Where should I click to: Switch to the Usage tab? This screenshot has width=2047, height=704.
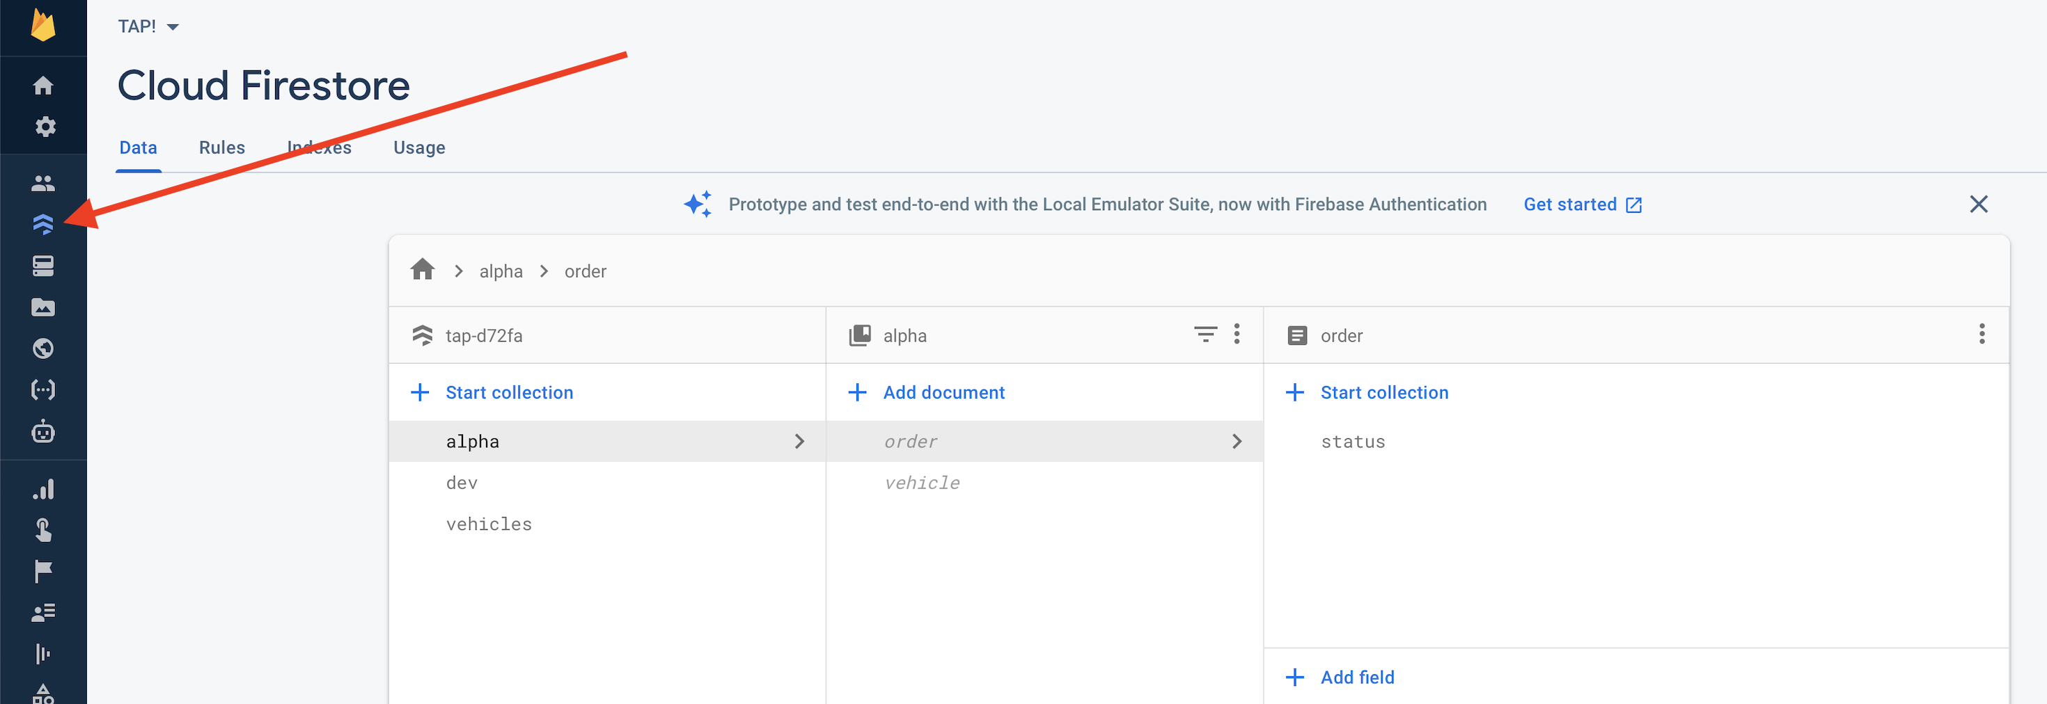click(x=418, y=147)
